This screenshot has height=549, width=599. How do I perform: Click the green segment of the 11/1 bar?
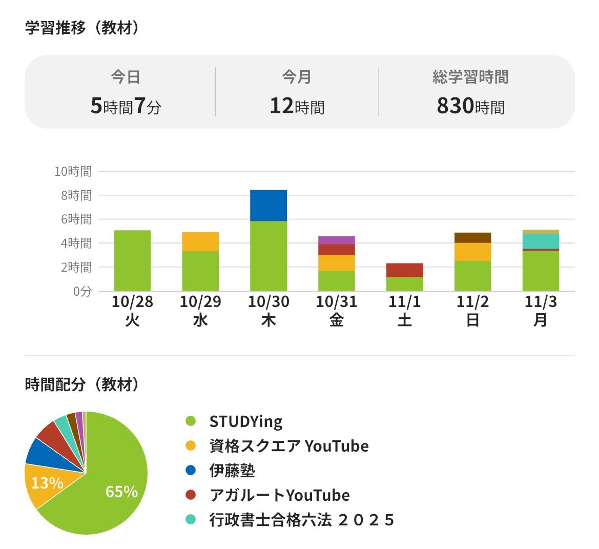[x=405, y=284]
